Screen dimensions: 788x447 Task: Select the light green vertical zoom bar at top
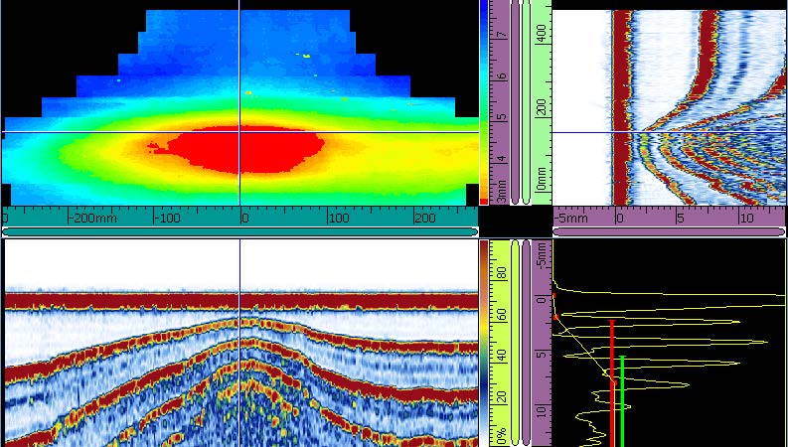(x=527, y=102)
